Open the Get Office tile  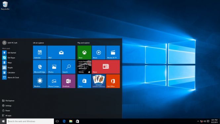click(113, 81)
